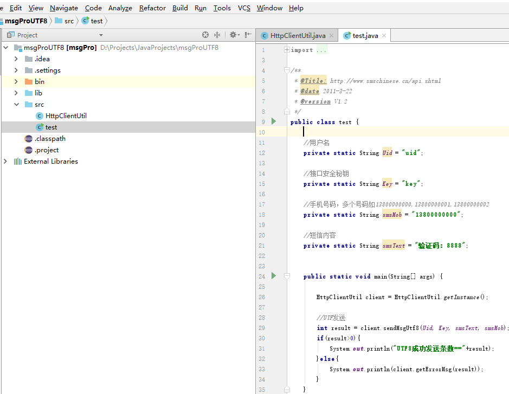Open the Refactor menu
Screen dimensions: 509x394
[x=152, y=8]
